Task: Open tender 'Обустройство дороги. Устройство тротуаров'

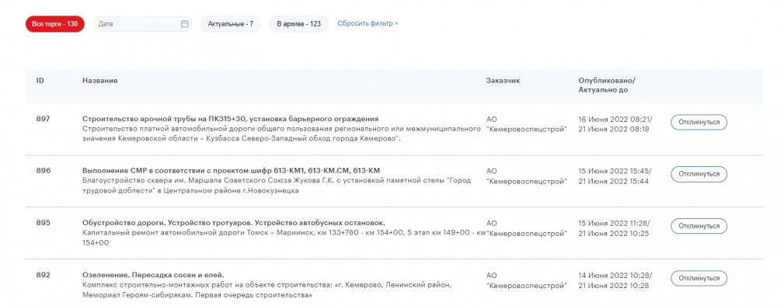Action: (x=233, y=223)
